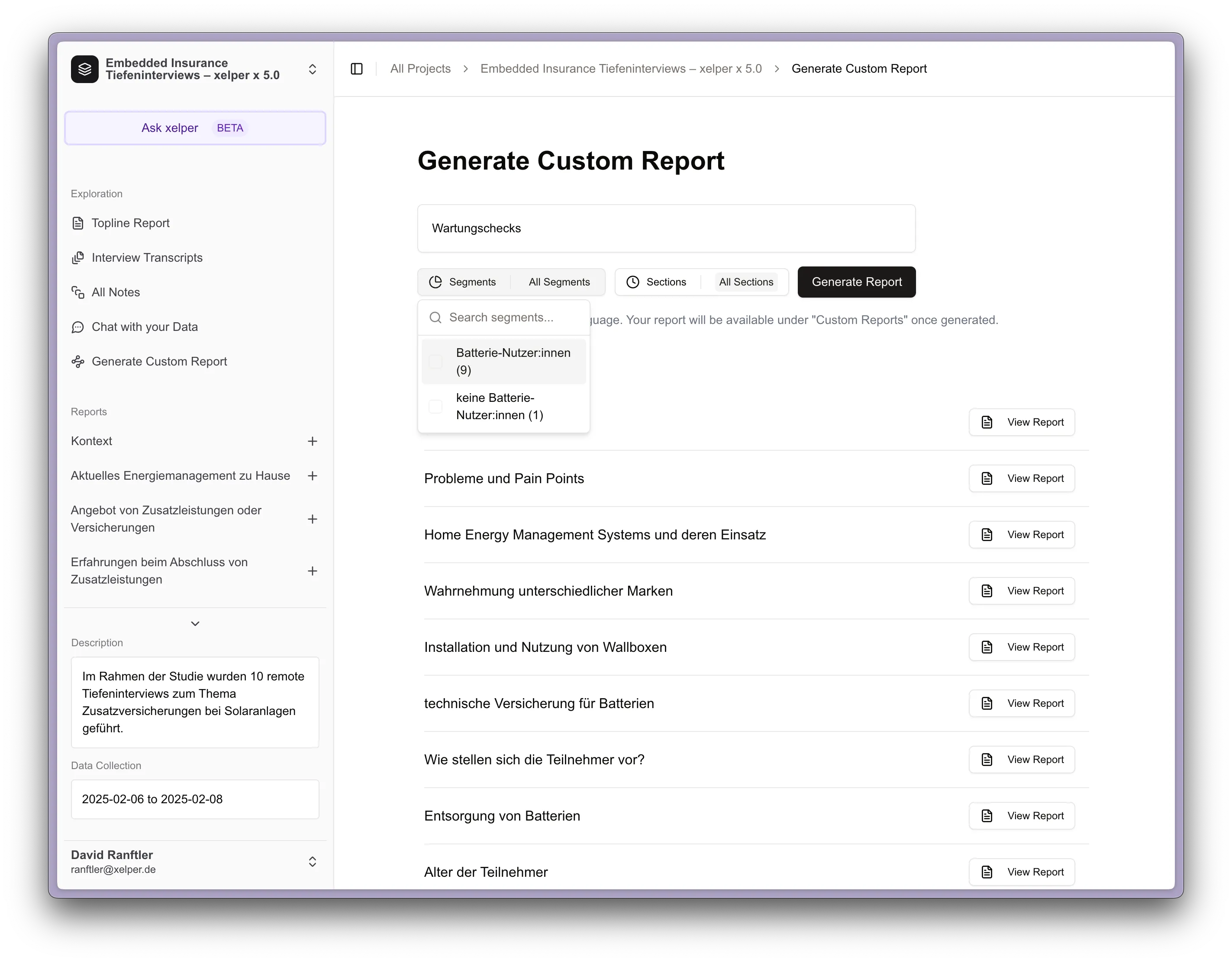1232x962 pixels.
Task: Expand the Kontext report section with the plus
Action: (313, 441)
